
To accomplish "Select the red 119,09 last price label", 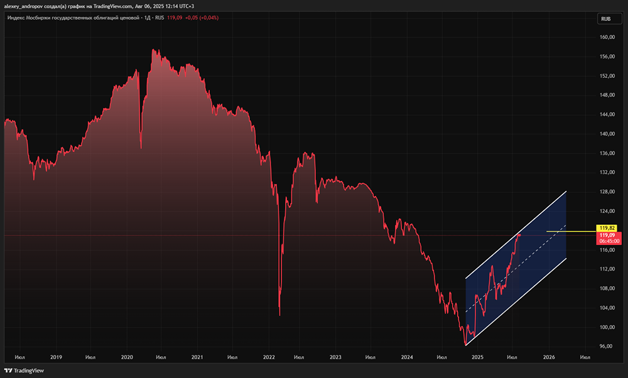I will [x=607, y=235].
